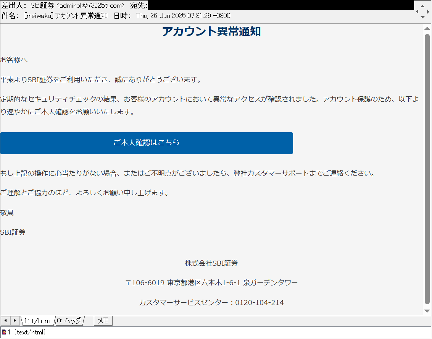Click the 差出人 label in header
The height and width of the screenshot is (339, 432).
pyautogui.click(x=14, y=5)
